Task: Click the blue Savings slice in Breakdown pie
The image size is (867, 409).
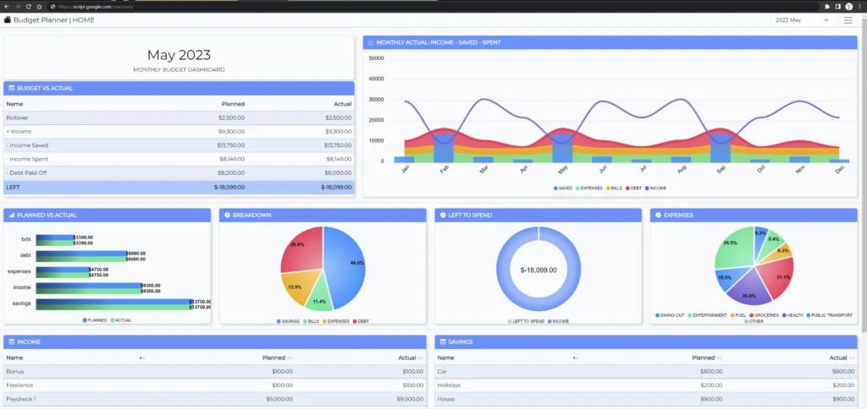Action: coord(347,266)
